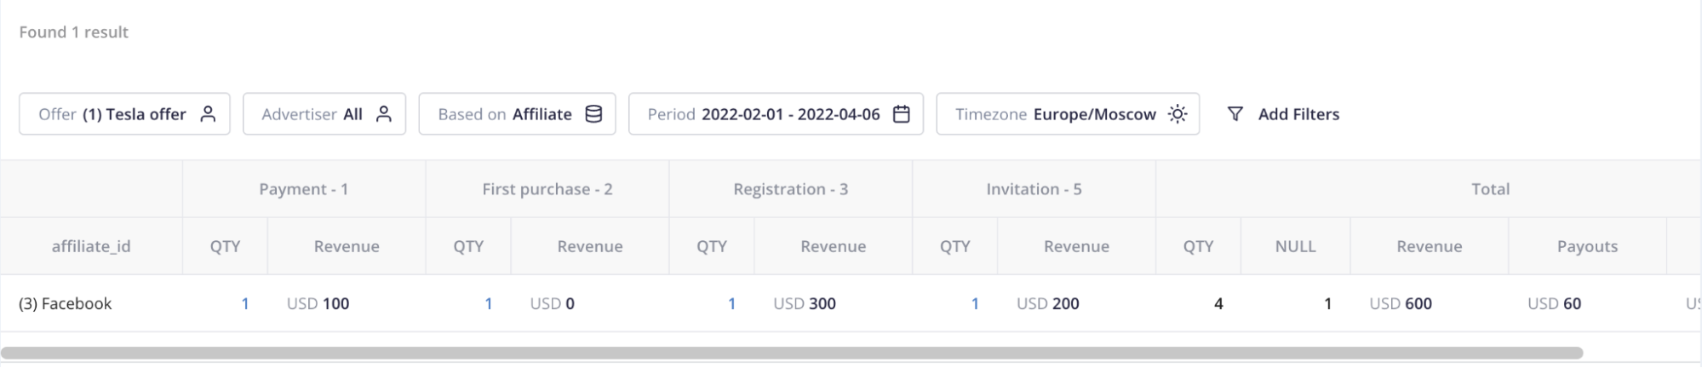Click the horizontal scrollbar below the table
Image resolution: width=1702 pixels, height=368 pixels.
point(792,353)
